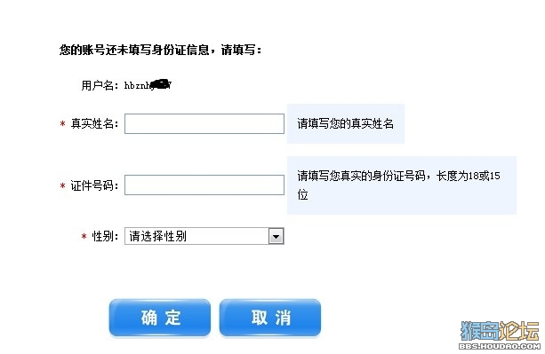545x354 pixels.
Task: Click the red asterisk beside 性别
Action: (84, 237)
